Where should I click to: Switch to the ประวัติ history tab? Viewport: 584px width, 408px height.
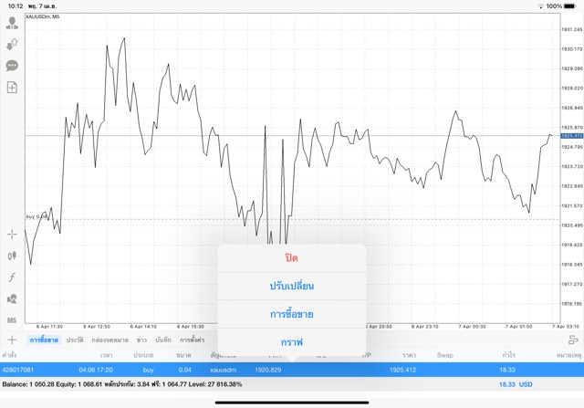75,340
